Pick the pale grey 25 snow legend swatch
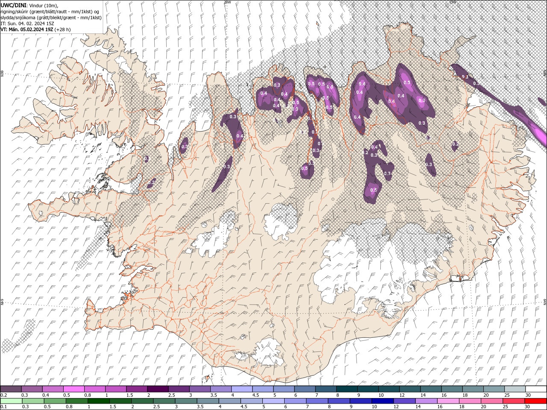The image size is (547, 410). (515, 389)
